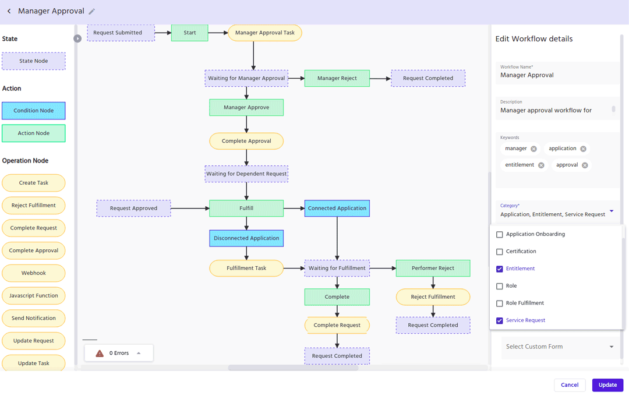Expand the 0 Errors panel caret
The width and height of the screenshot is (629, 399).
point(139,353)
